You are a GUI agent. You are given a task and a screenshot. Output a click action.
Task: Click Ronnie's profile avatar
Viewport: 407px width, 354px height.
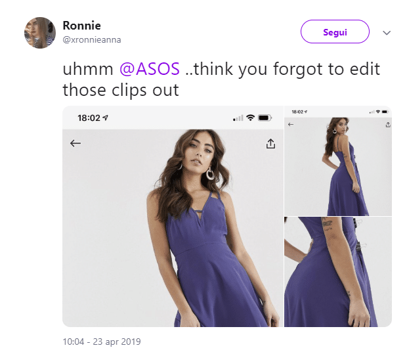[40, 33]
